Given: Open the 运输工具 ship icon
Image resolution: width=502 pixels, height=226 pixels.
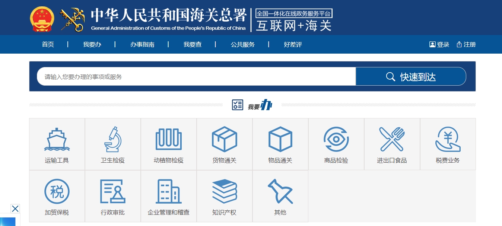Looking at the screenshot, I should [x=57, y=140].
